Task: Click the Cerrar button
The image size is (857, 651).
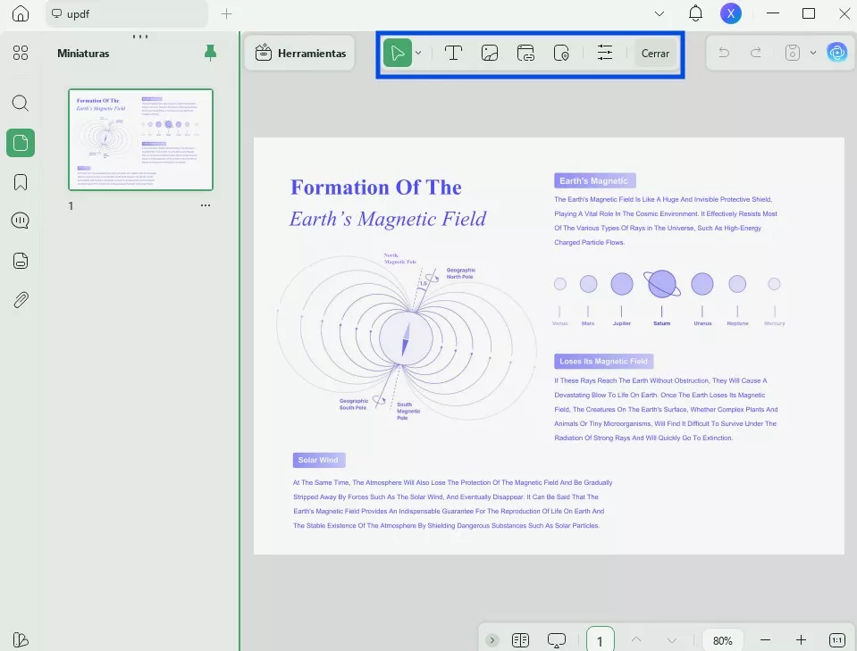Action: [655, 54]
